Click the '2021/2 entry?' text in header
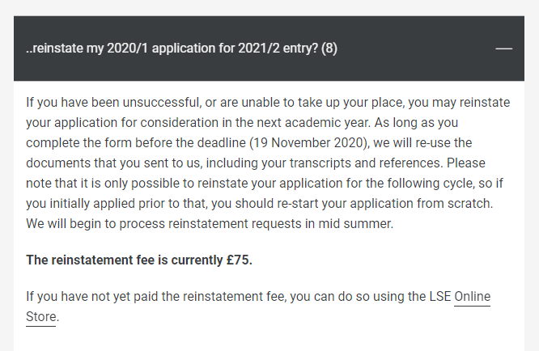The width and height of the screenshot is (539, 351). (x=278, y=49)
